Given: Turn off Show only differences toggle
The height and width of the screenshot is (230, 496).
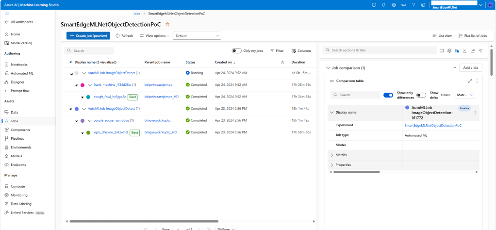Looking at the screenshot, I should point(388,95).
